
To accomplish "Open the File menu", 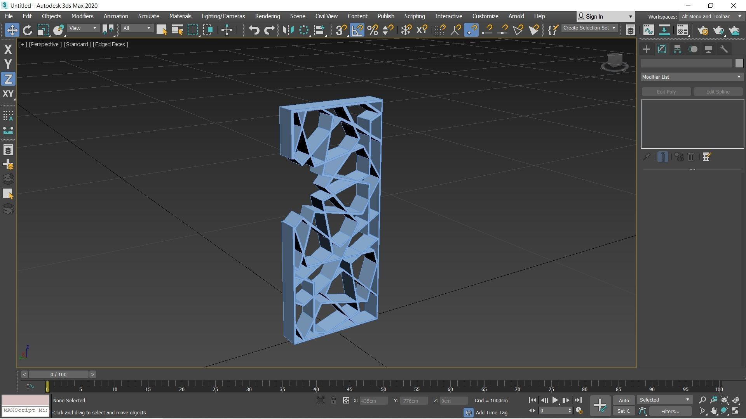I will (x=9, y=16).
